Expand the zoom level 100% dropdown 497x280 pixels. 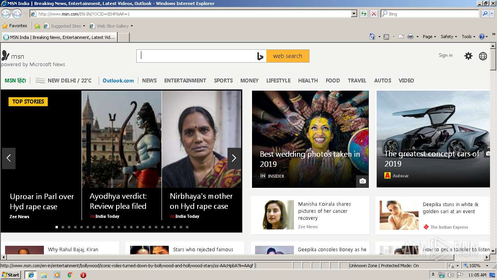pos(487,266)
